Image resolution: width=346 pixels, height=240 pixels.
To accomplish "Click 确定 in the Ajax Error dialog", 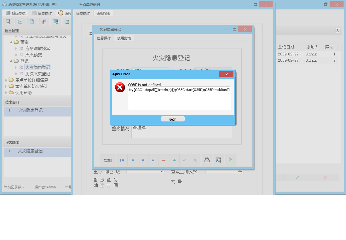I will [x=173, y=119].
